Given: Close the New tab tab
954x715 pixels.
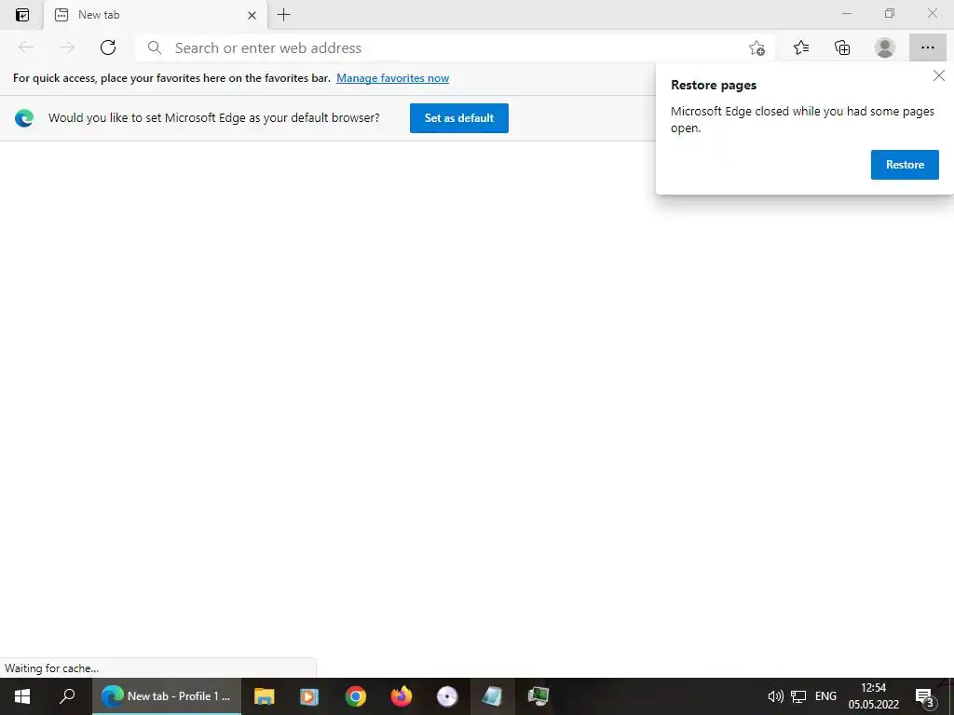Looking at the screenshot, I should pos(252,15).
